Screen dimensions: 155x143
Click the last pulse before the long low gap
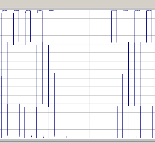click(51, 74)
